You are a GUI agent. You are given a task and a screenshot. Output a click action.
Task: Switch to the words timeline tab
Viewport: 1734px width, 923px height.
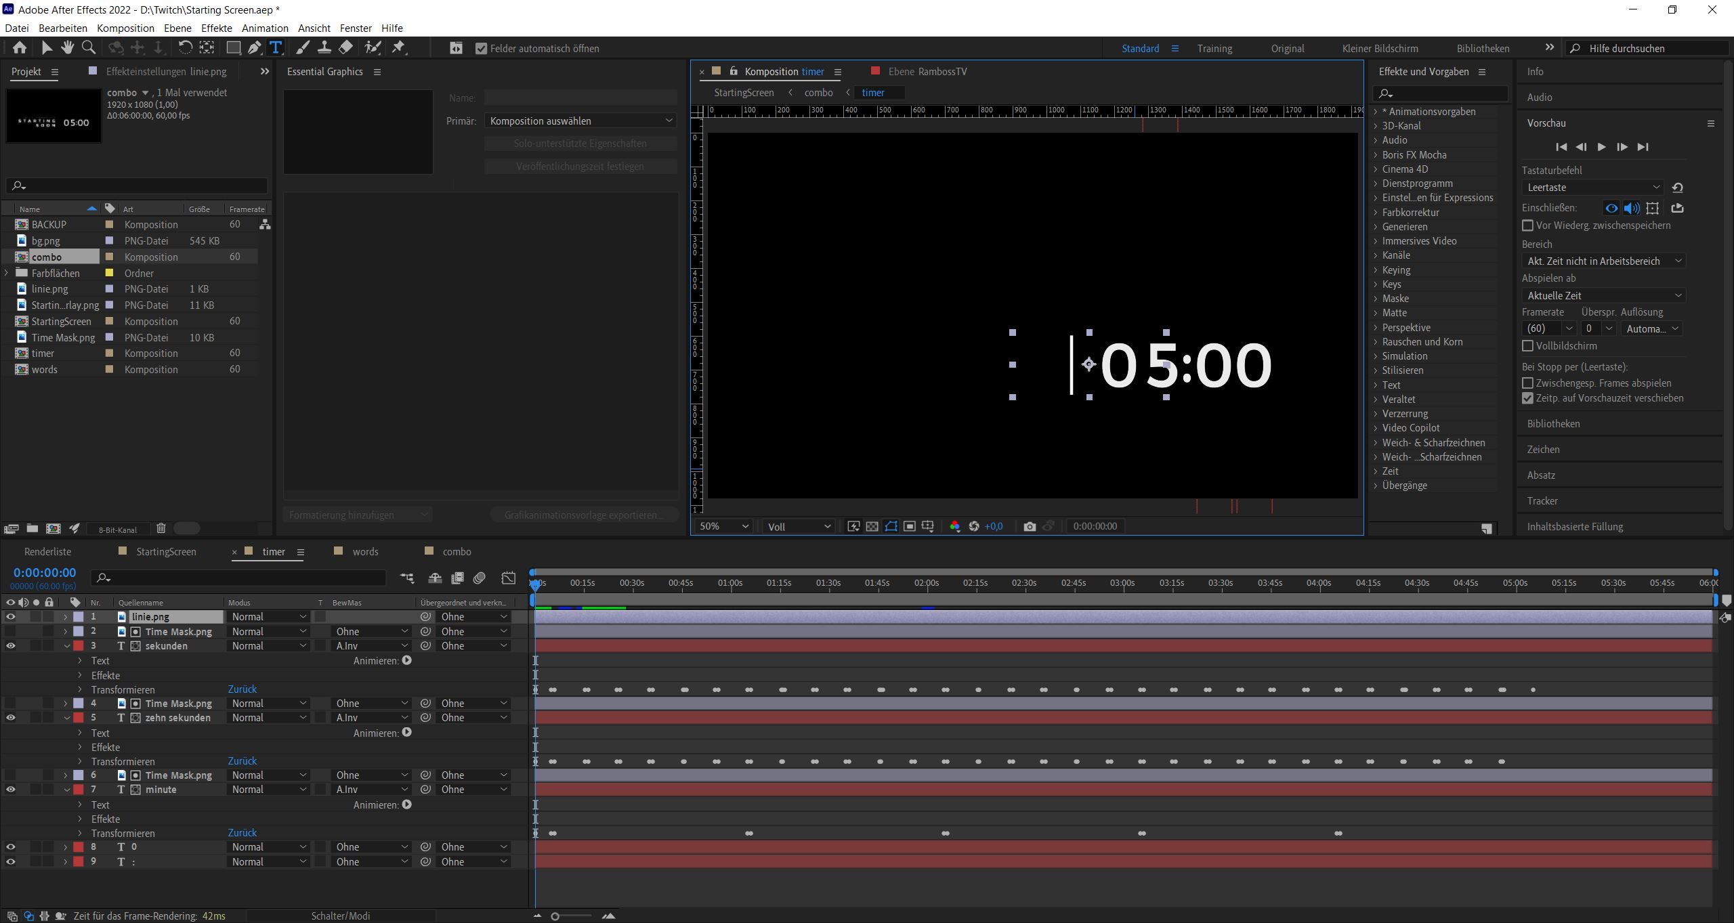coord(365,552)
